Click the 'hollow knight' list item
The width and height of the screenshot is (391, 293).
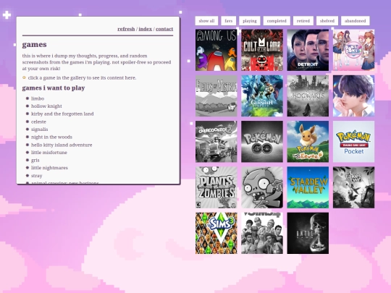46,106
